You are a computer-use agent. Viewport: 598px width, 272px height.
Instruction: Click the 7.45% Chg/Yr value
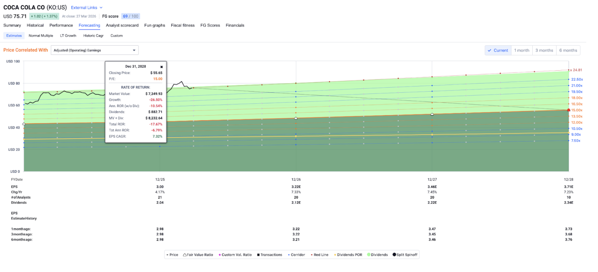coord(432,192)
